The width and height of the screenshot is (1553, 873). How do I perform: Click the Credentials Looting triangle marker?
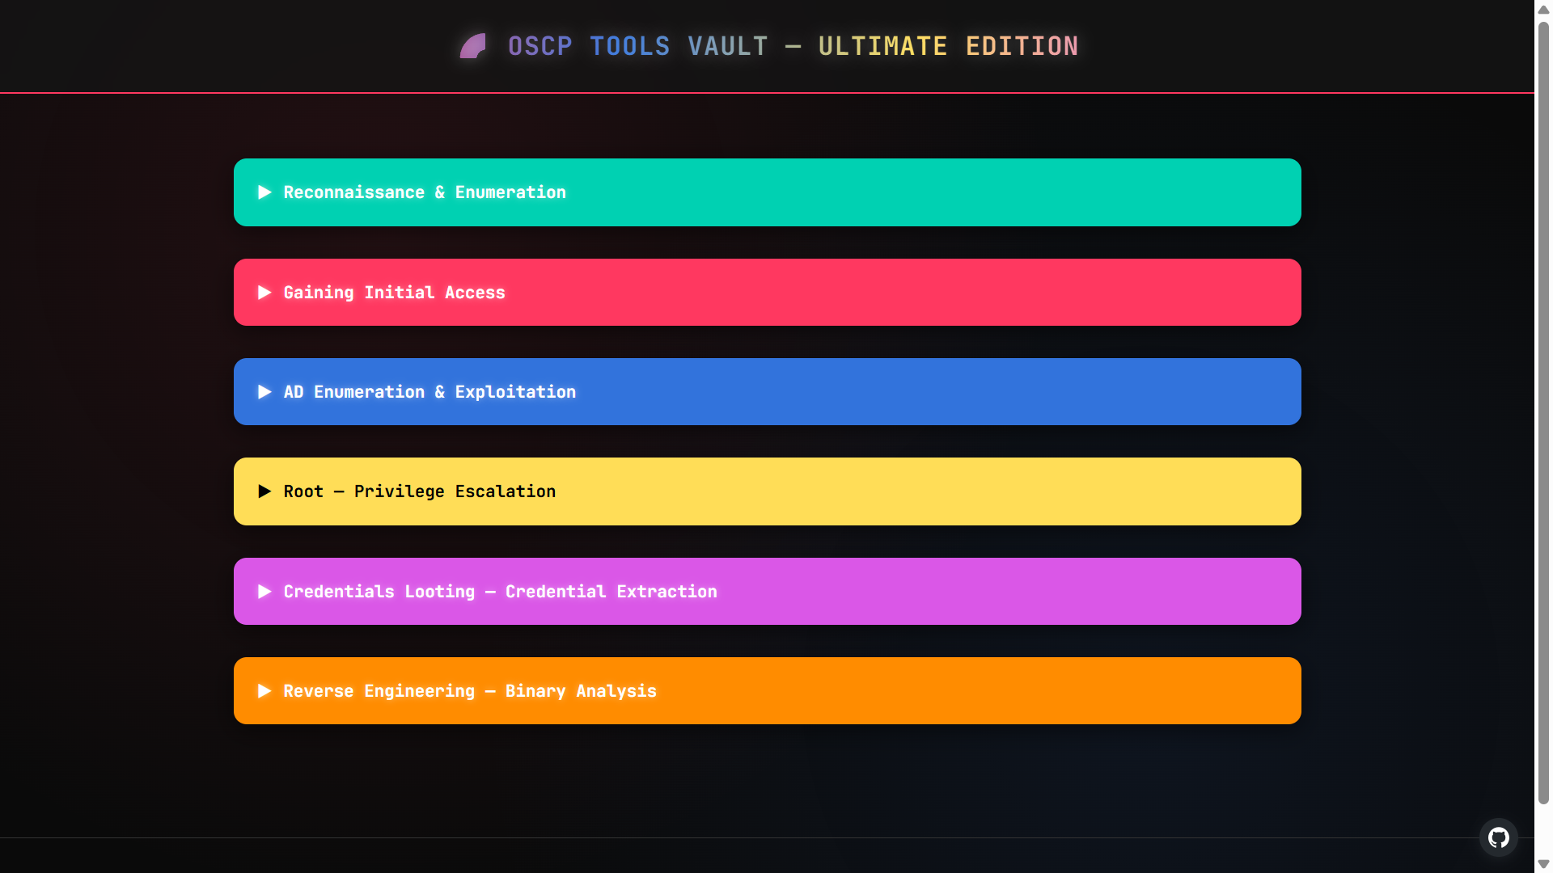click(264, 592)
